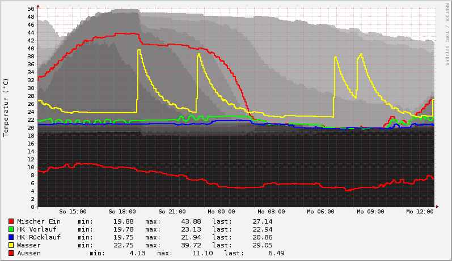Click the 50 label on the temperature axis
The height and width of the screenshot is (261, 452).
(x=31, y=9)
